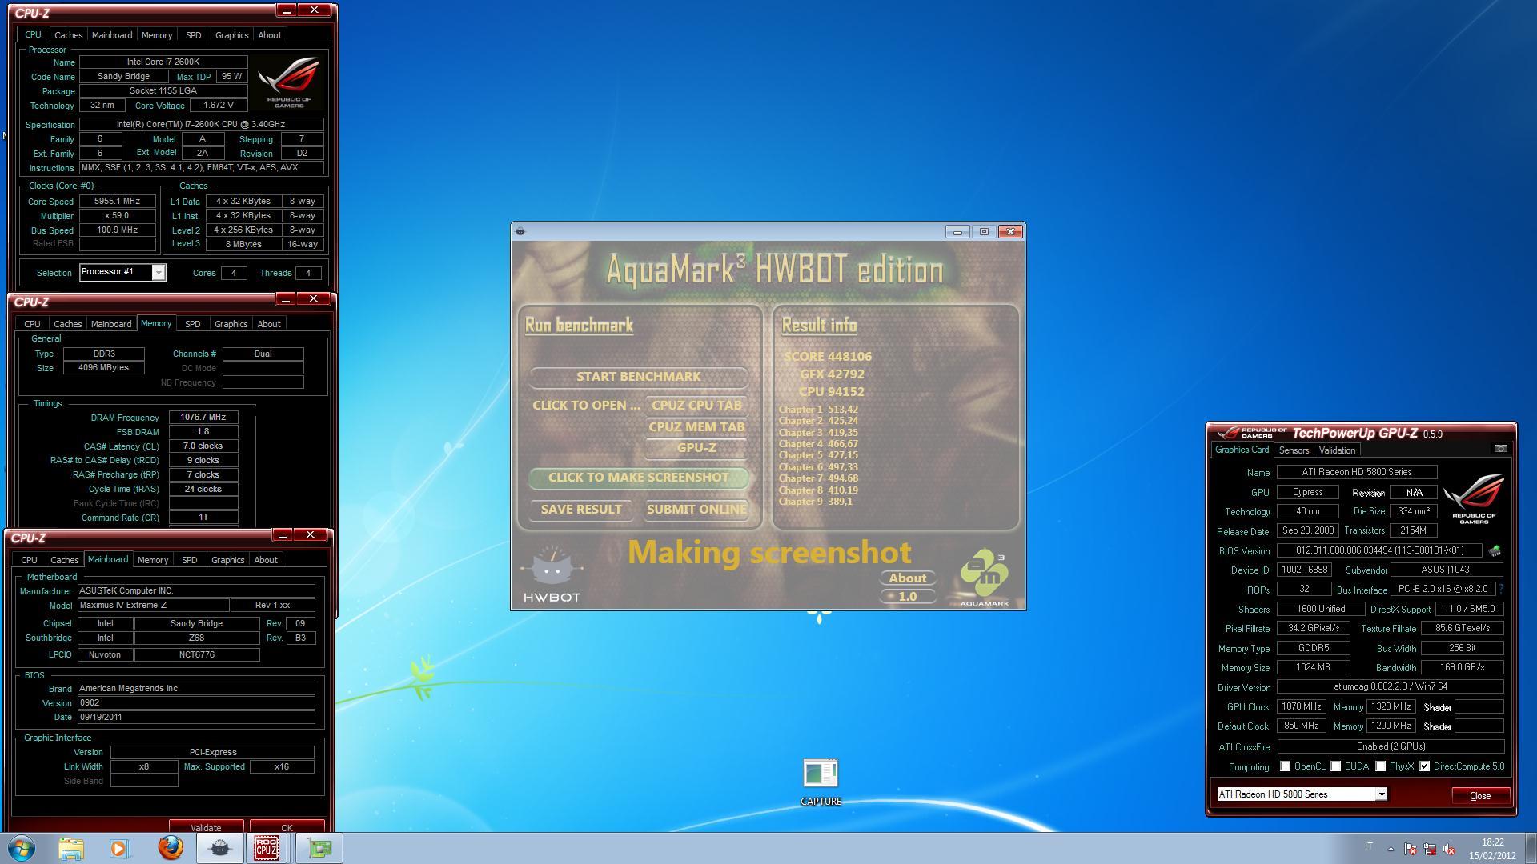The height and width of the screenshot is (864, 1537).
Task: Click the muted volume tray icon
Action: coord(1449,849)
